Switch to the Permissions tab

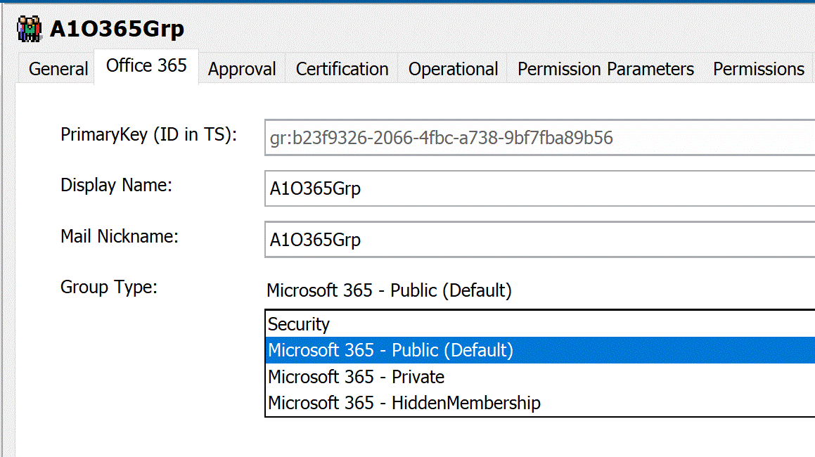click(x=758, y=68)
